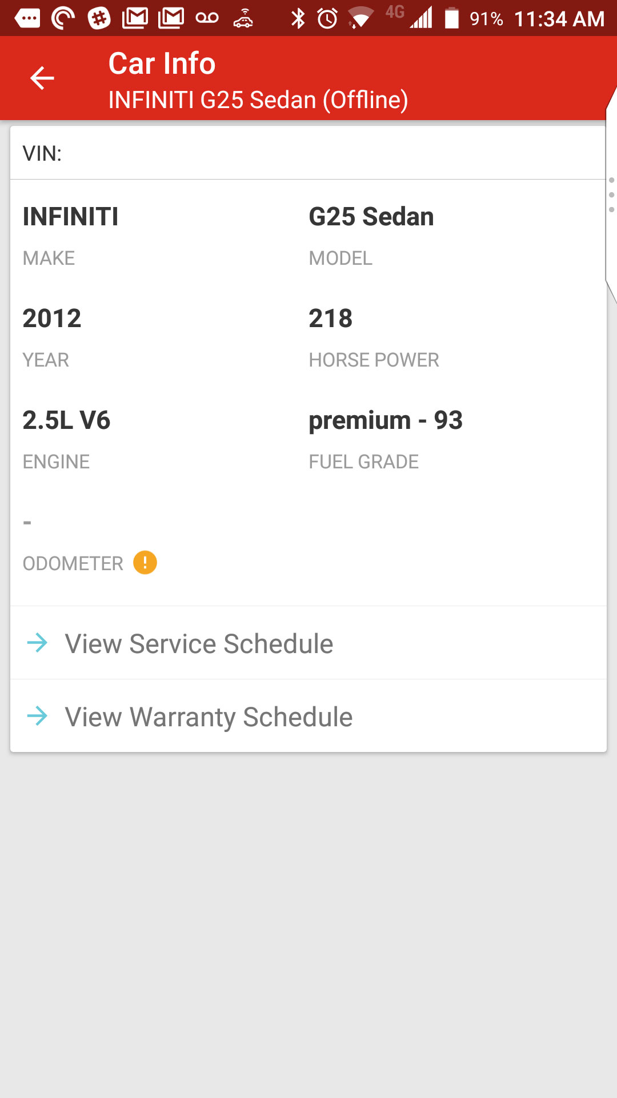Tap the three-dot side drawer handle
The height and width of the screenshot is (1098, 617).
611,195
